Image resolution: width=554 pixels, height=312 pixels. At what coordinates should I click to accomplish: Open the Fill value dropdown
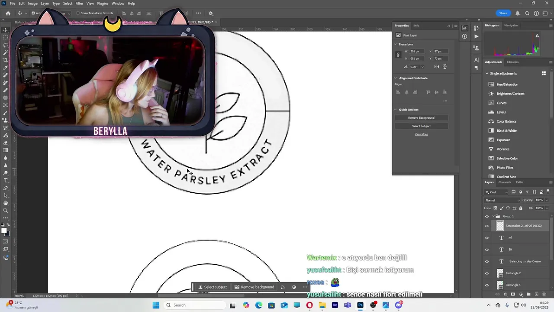(547, 208)
